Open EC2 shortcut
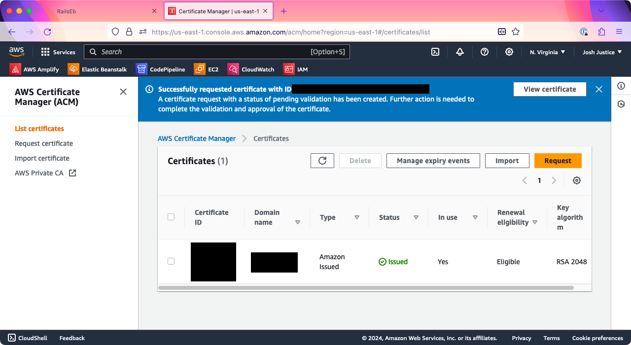The width and height of the screenshot is (631, 345). (207, 69)
